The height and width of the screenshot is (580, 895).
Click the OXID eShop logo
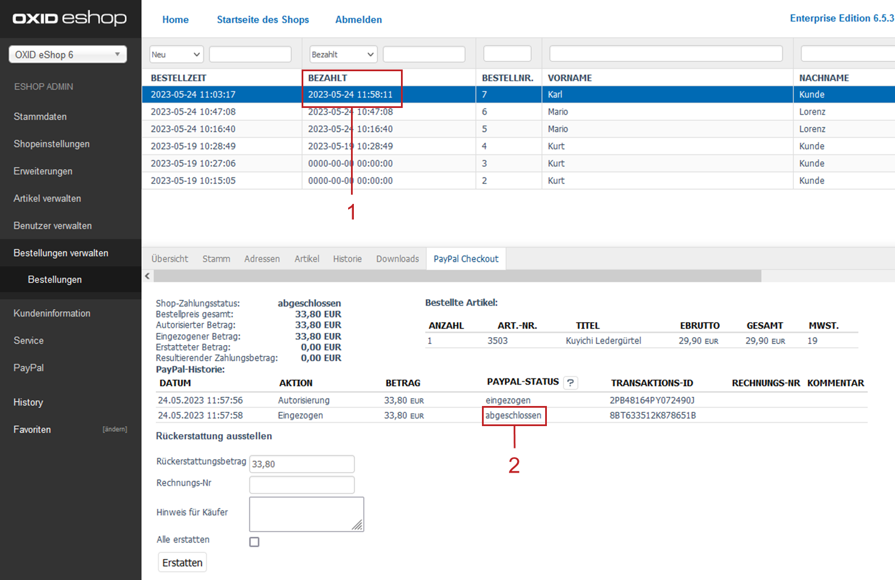[70, 18]
